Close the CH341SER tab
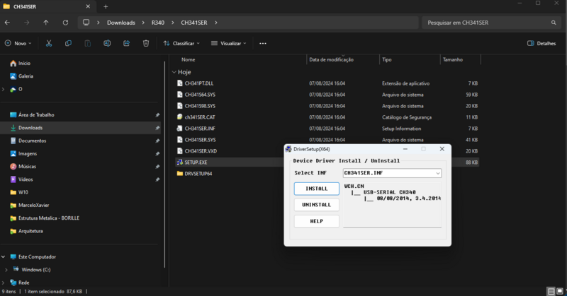567x296 pixels. click(x=88, y=6)
